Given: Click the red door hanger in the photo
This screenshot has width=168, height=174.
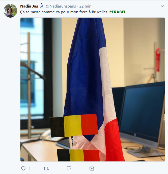Looking at the screenshot, I should click(158, 60).
